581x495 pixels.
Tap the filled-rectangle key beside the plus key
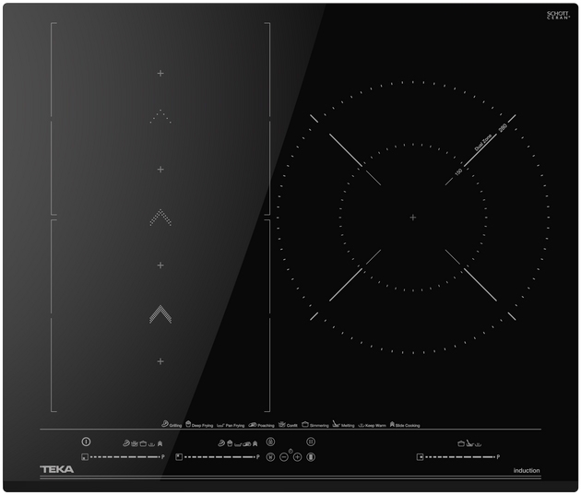coord(311,457)
